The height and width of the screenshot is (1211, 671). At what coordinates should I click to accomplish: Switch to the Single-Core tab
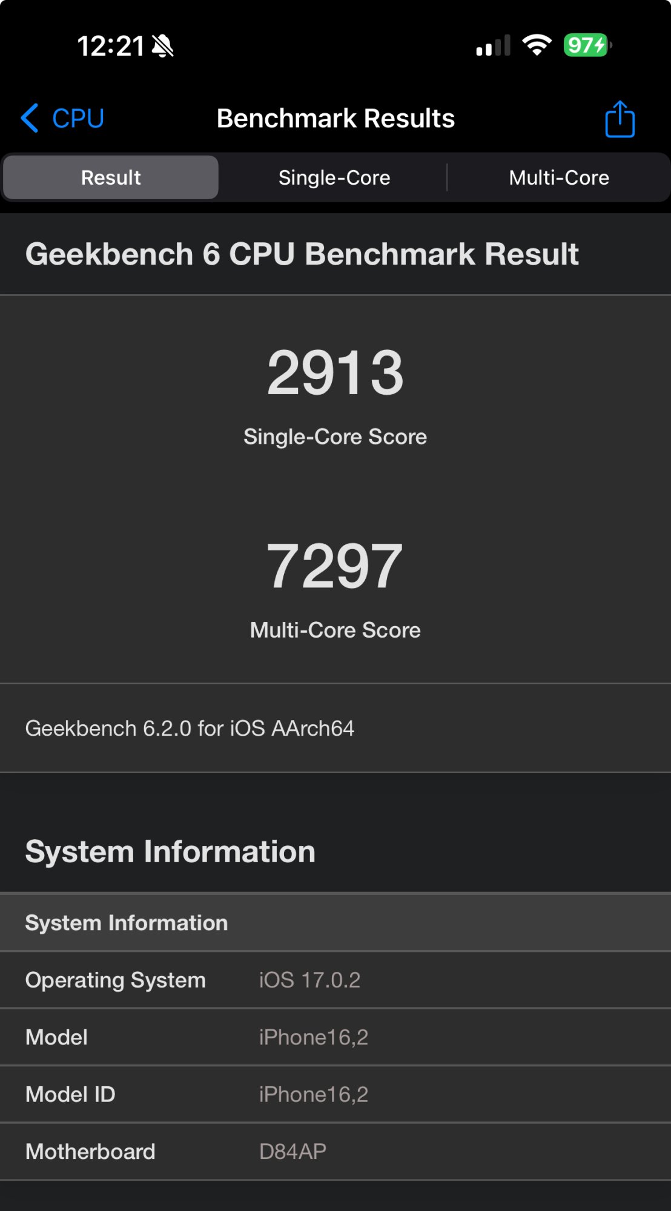(334, 177)
